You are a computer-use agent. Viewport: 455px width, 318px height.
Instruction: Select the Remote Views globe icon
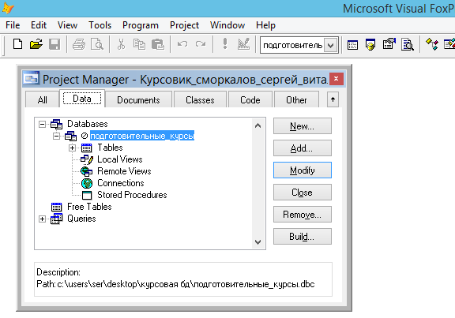coord(86,171)
